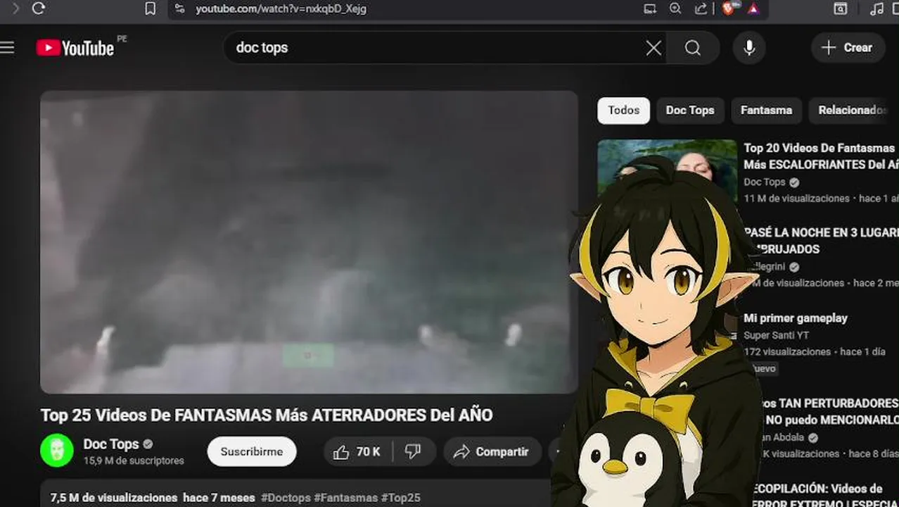
Task: Select the Fantasma filter chip
Action: 766,111
